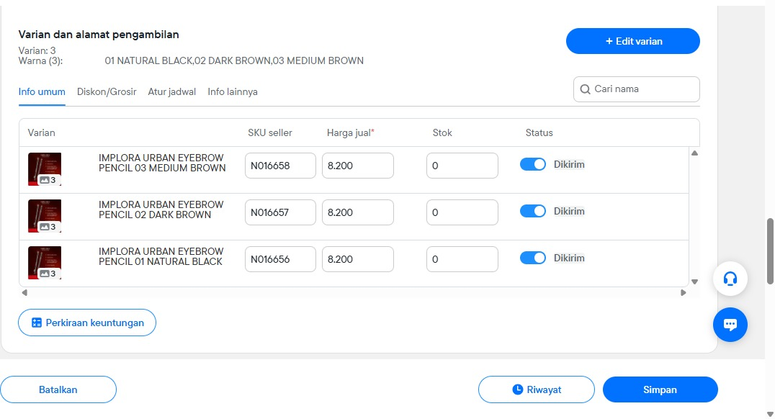The width and height of the screenshot is (775, 419).
Task: Click the Batalkan button
Action: (58, 389)
